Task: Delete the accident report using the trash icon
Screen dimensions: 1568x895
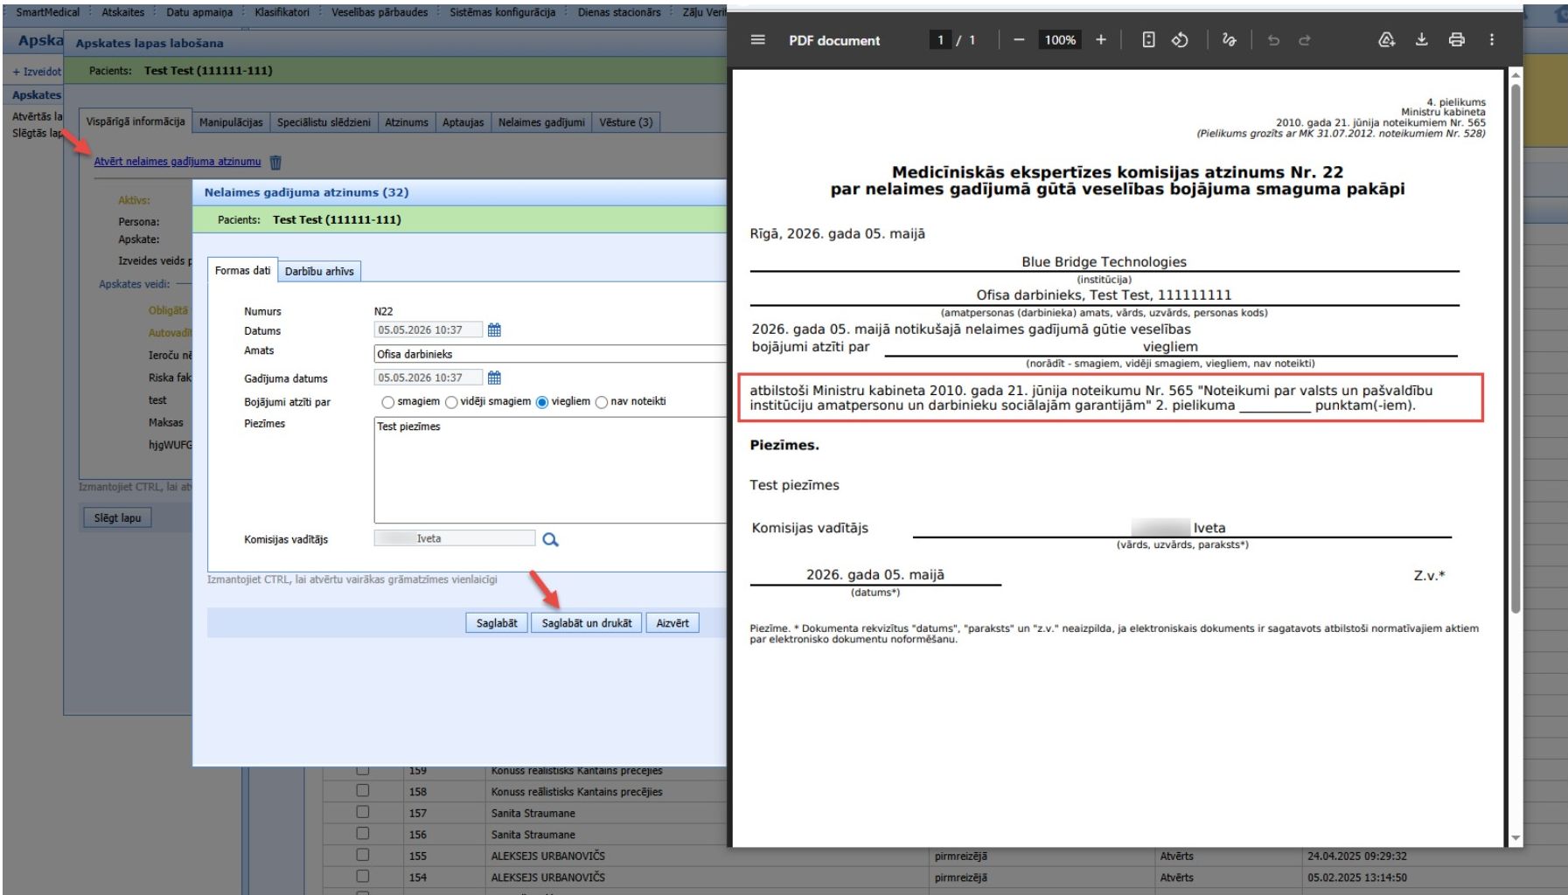Action: click(x=275, y=162)
